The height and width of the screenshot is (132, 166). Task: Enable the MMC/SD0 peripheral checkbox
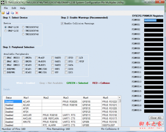pyautogui.click(x=36, y=69)
